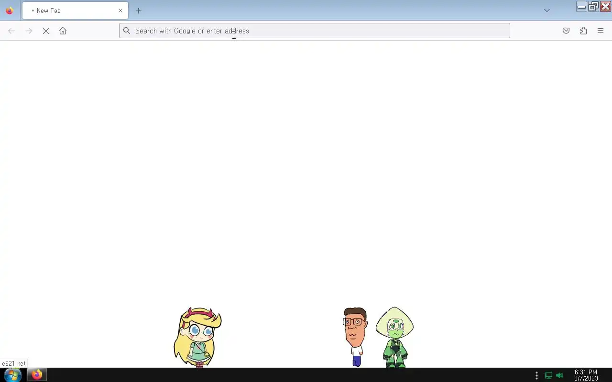Open the network status tray icon
Image resolution: width=612 pixels, height=382 pixels.
point(548,375)
